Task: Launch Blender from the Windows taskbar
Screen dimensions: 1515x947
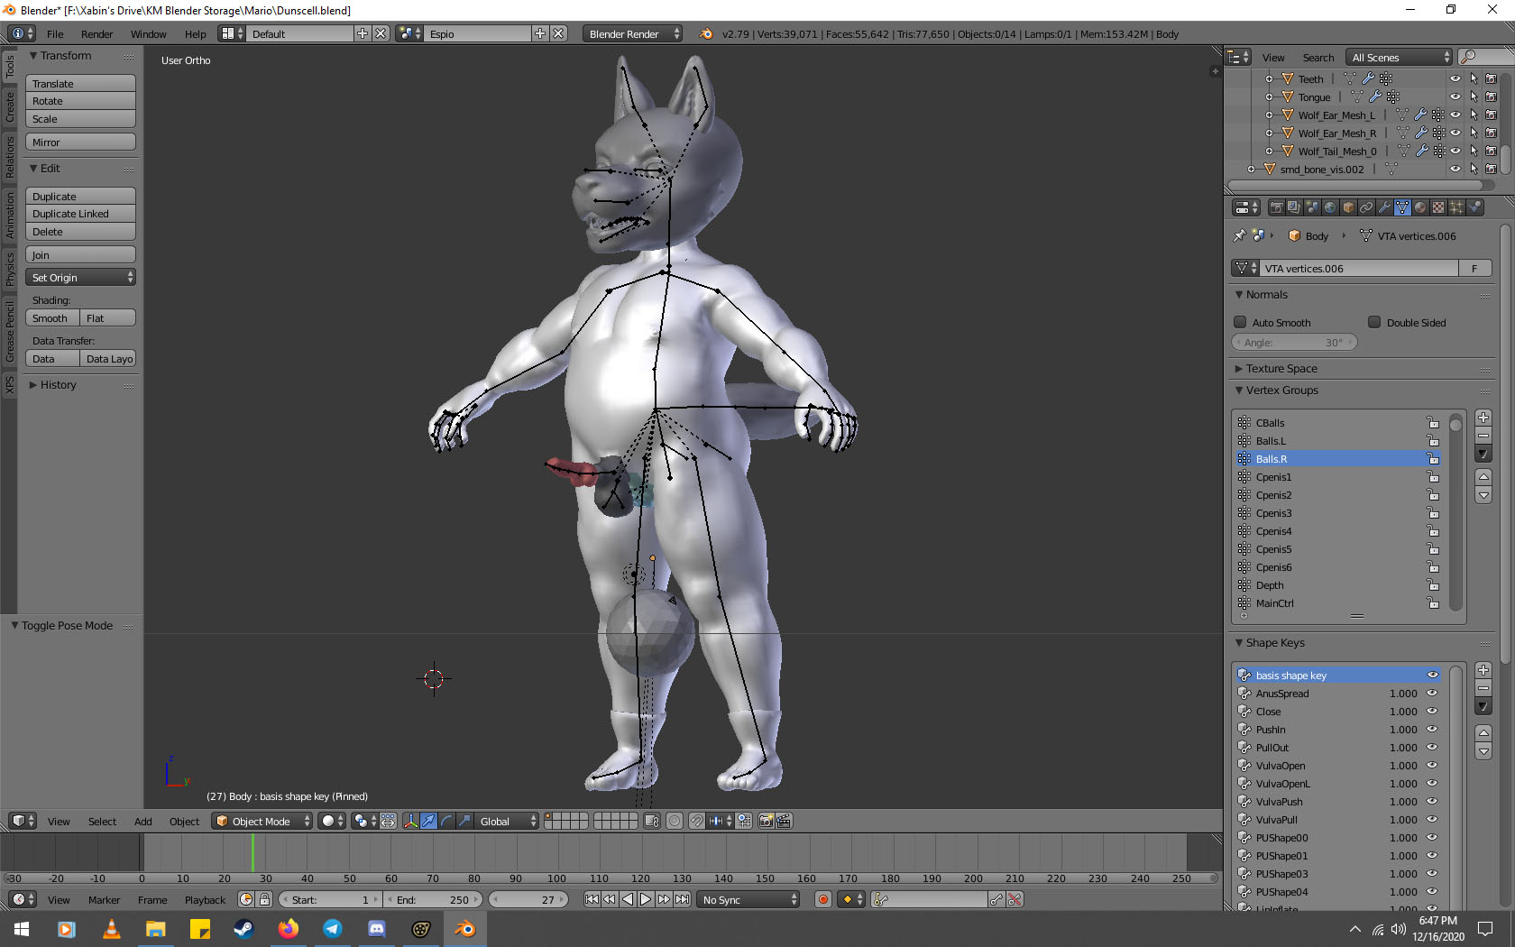Action: pyautogui.click(x=465, y=929)
